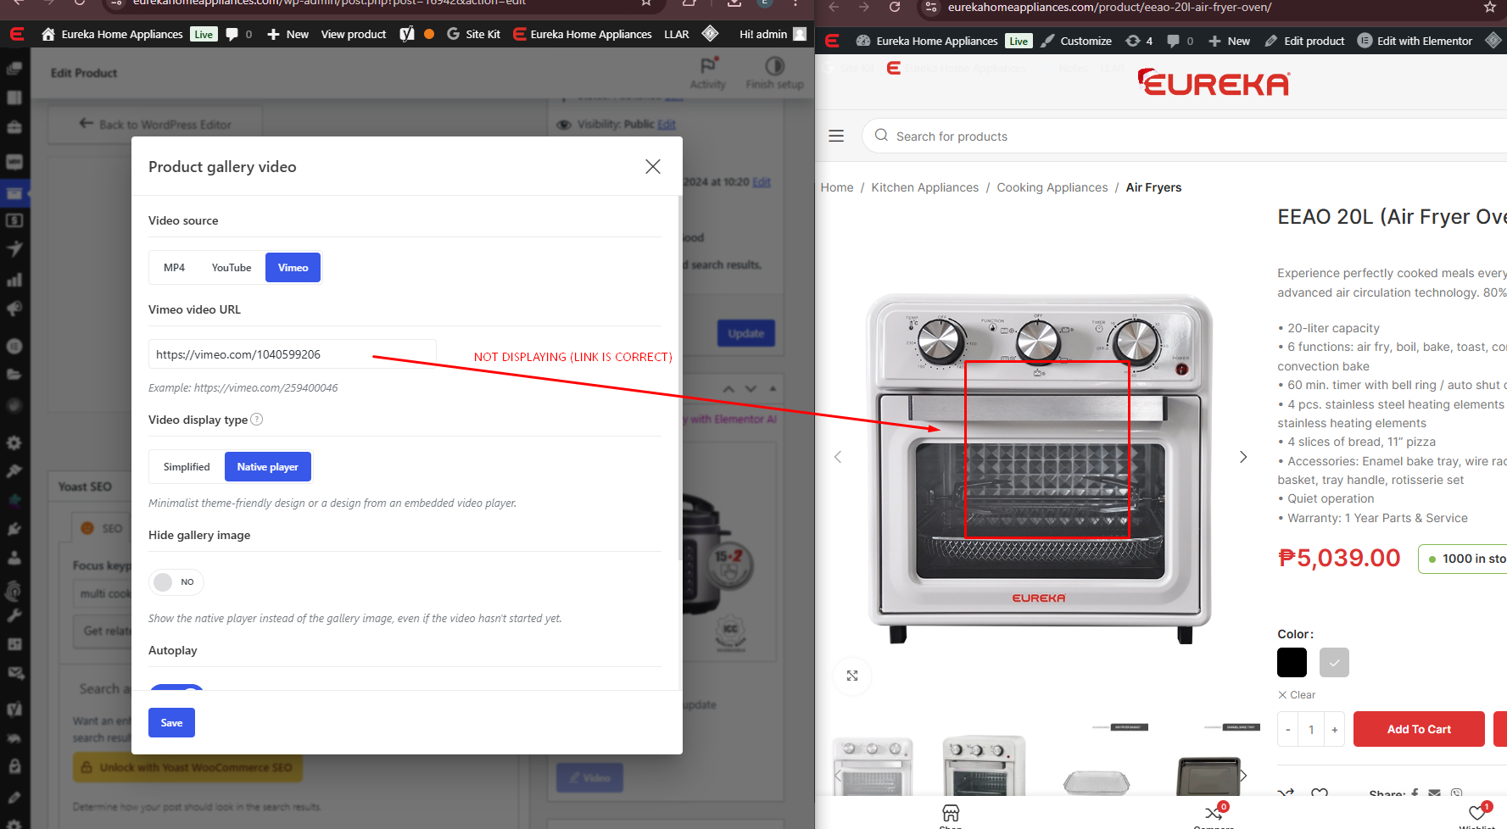1507x829 pixels.
Task: Open comments bubble in left admin bar
Action: [x=238, y=34]
